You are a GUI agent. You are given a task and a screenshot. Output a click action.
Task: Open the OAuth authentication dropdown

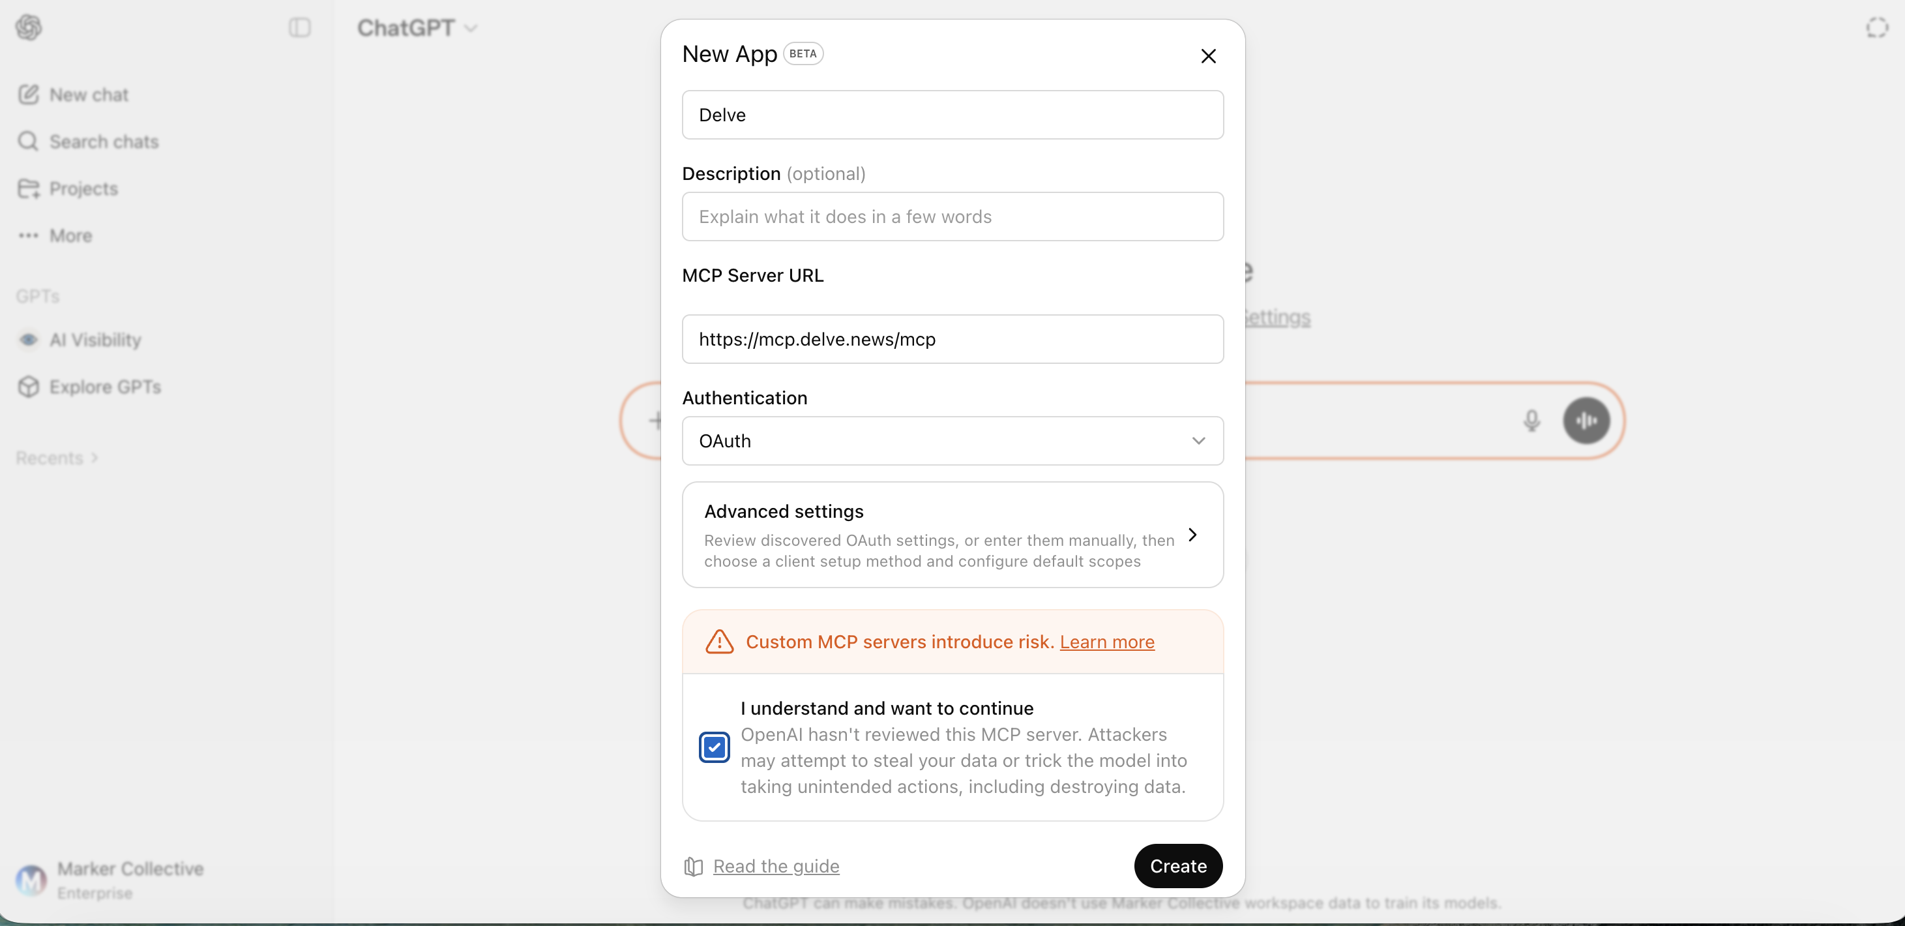(952, 441)
